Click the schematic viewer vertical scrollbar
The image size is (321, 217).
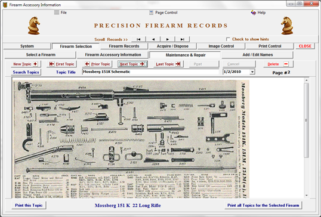click(307, 138)
